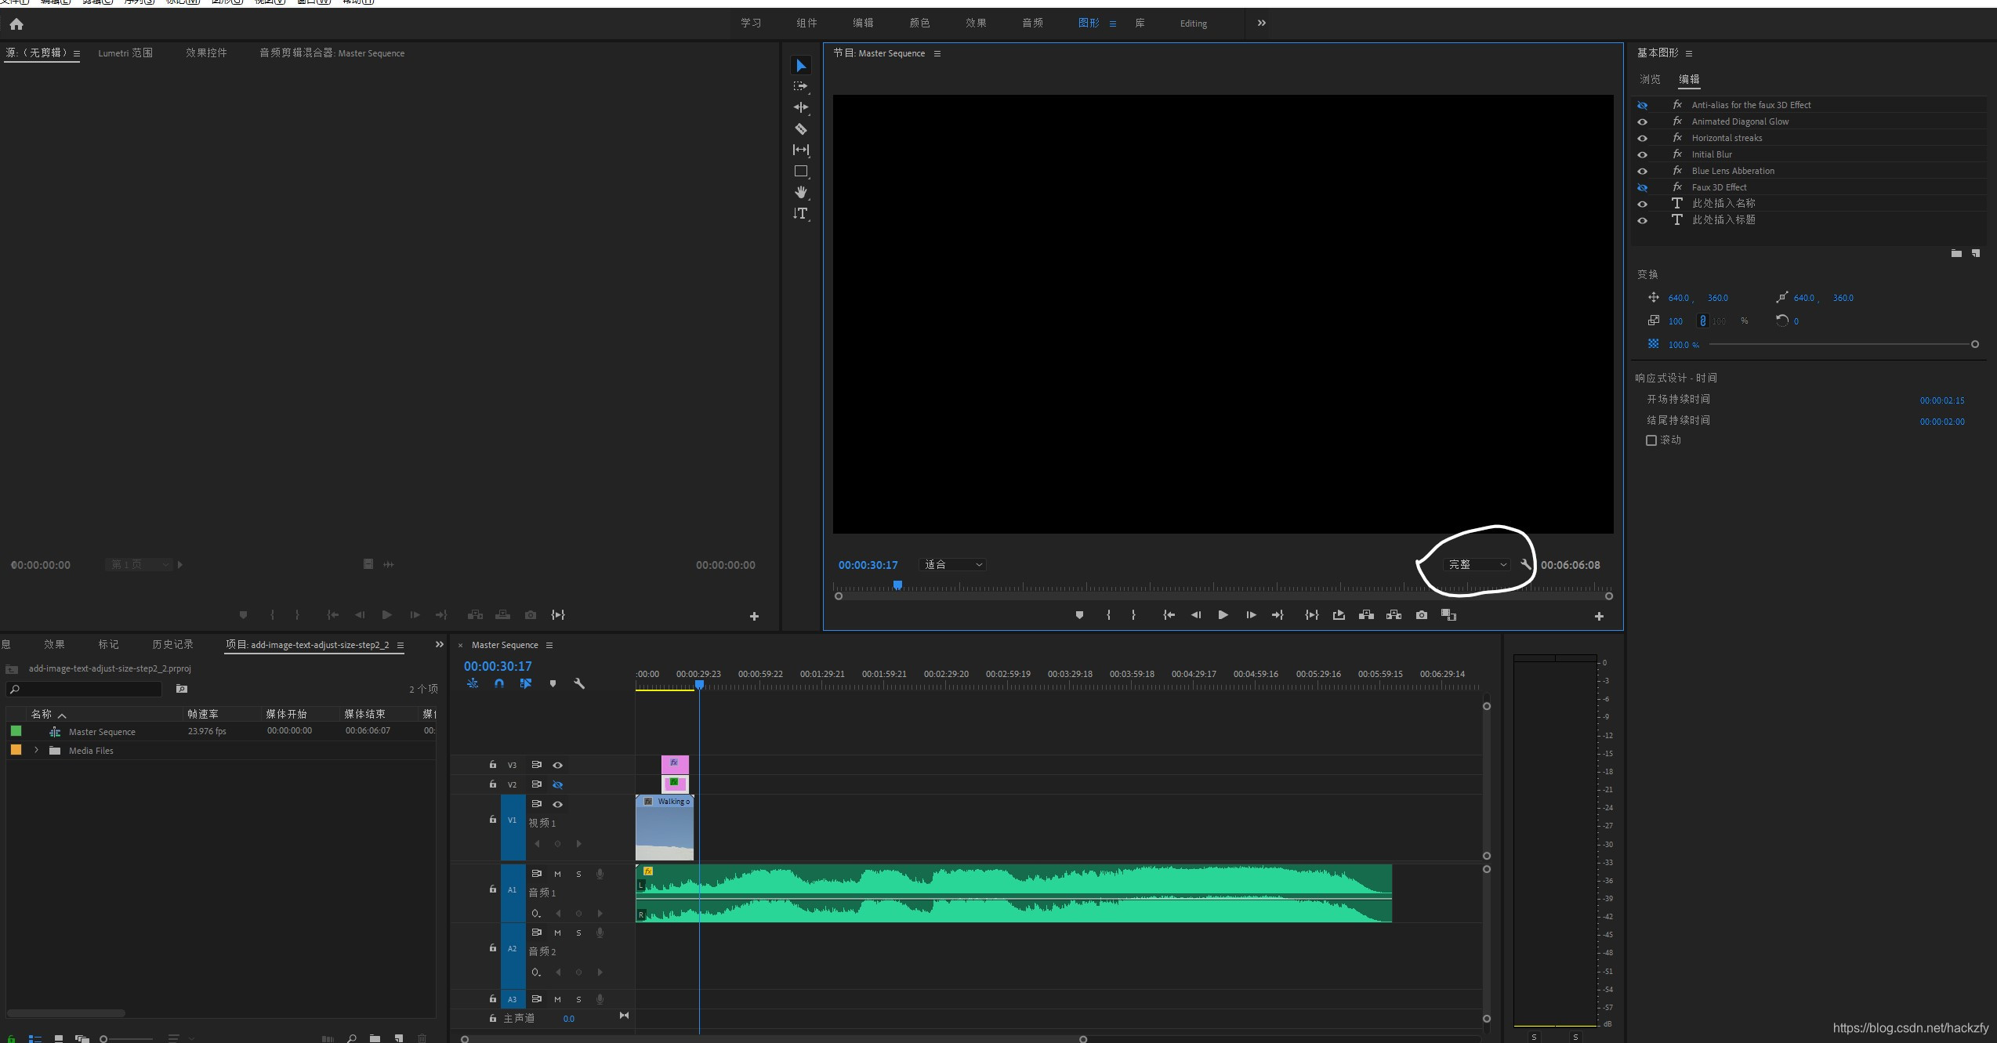Expand the Media Files bin
This screenshot has width=1997, height=1043.
click(36, 750)
